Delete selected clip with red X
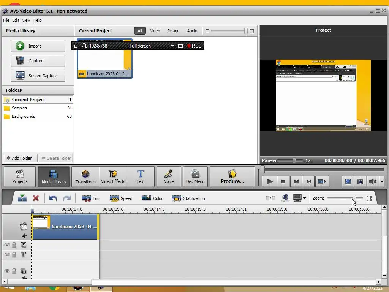The image size is (389, 292). (x=36, y=198)
